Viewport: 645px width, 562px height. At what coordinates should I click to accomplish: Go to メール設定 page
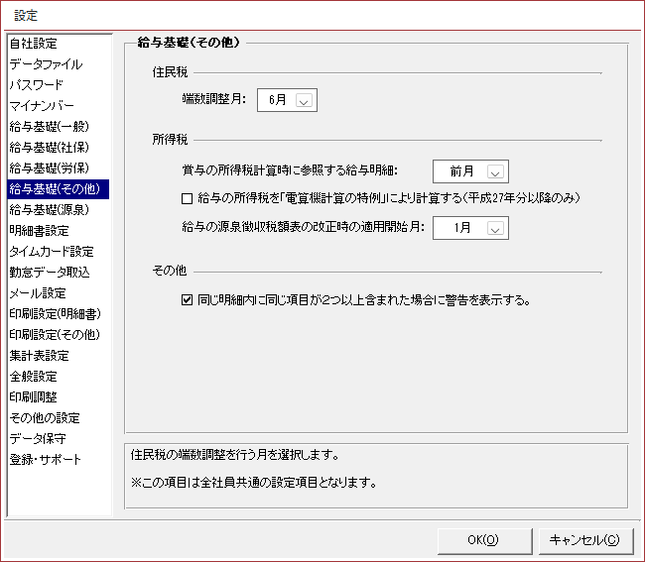coord(38,293)
